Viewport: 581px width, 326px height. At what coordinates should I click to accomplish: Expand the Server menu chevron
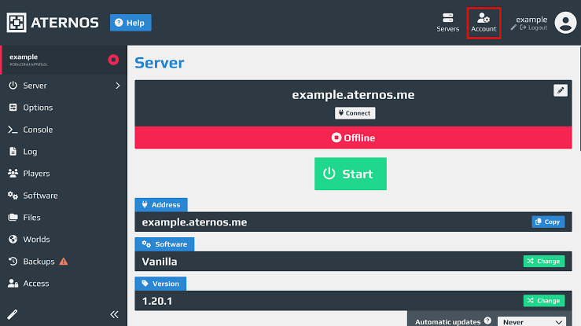click(x=118, y=86)
